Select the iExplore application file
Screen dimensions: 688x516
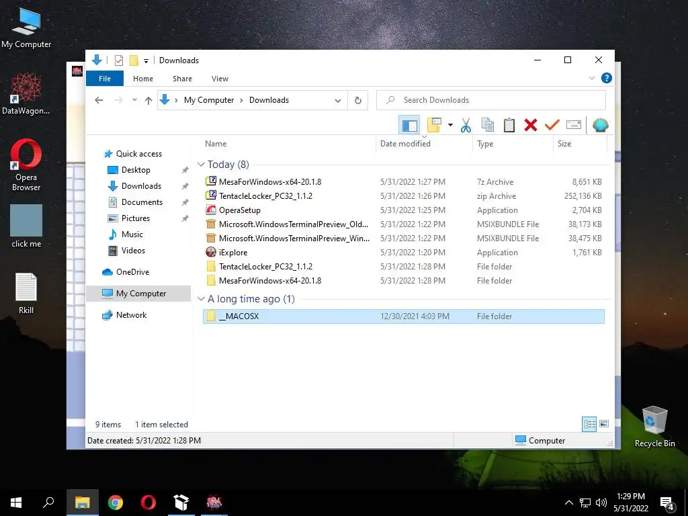click(x=404, y=253)
